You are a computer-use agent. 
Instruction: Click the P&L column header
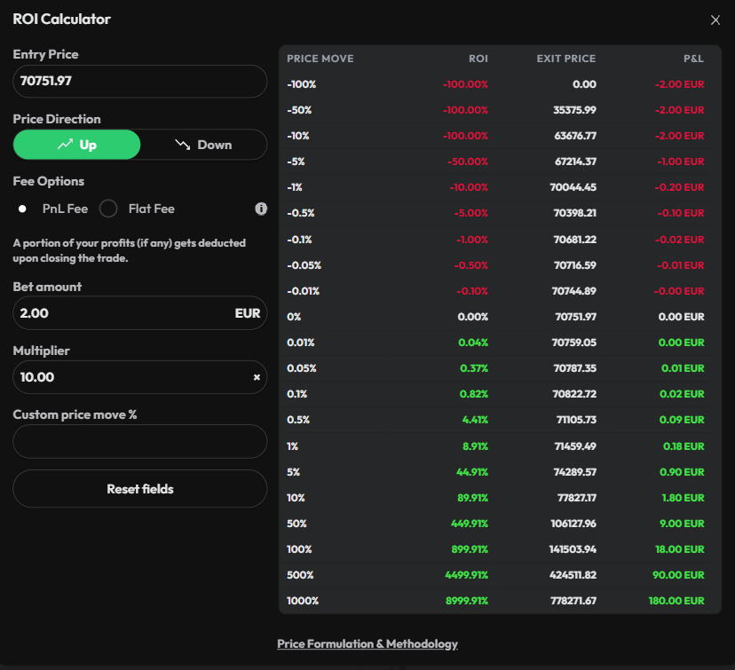coord(693,59)
